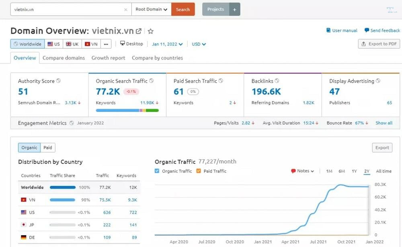Click the US flag in distribution table
This screenshot has width=402, height=247.
point(24,212)
